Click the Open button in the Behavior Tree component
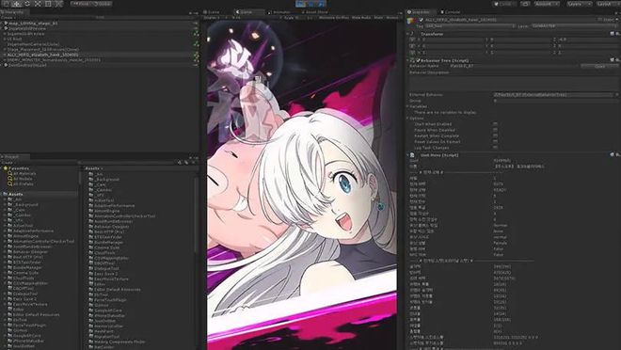The height and width of the screenshot is (350, 621). [x=599, y=66]
